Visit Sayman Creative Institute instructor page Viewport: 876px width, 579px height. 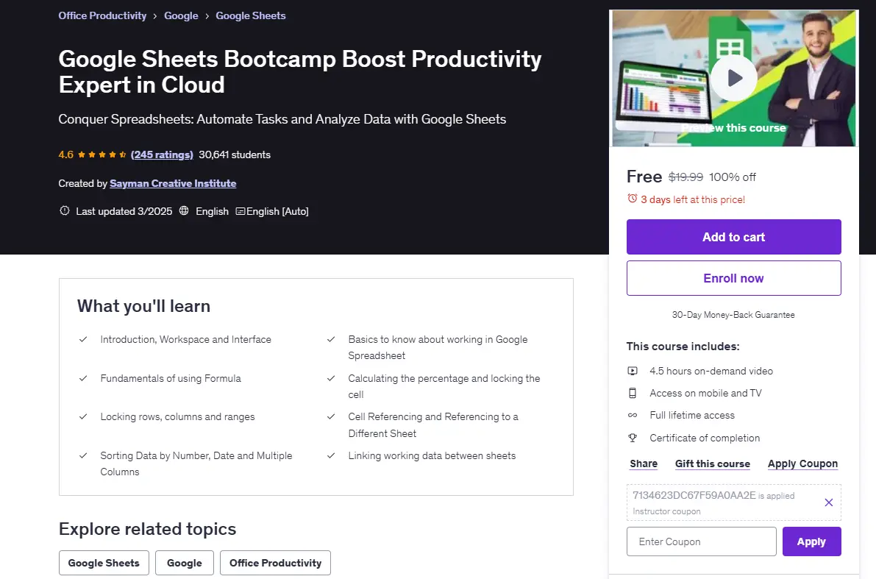tap(173, 183)
